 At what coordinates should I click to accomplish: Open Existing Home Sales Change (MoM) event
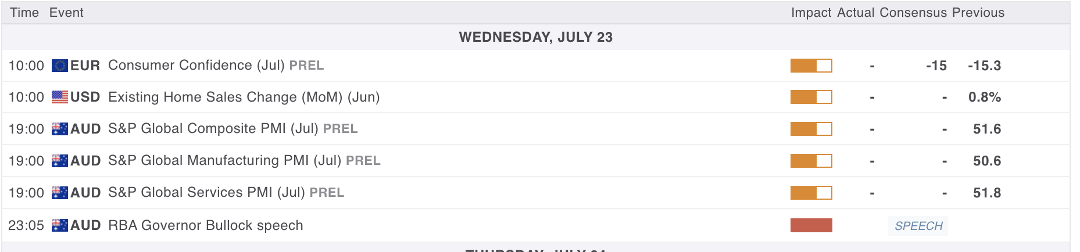[x=244, y=97]
